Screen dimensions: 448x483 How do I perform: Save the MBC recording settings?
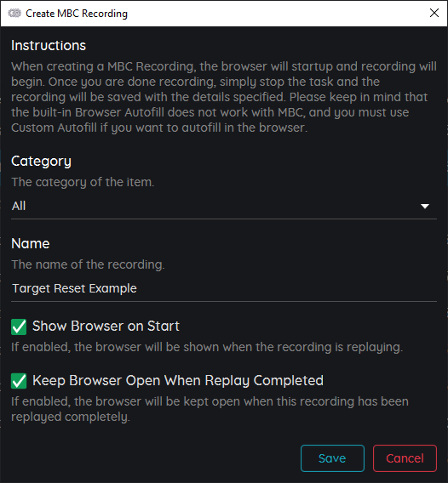coord(332,458)
